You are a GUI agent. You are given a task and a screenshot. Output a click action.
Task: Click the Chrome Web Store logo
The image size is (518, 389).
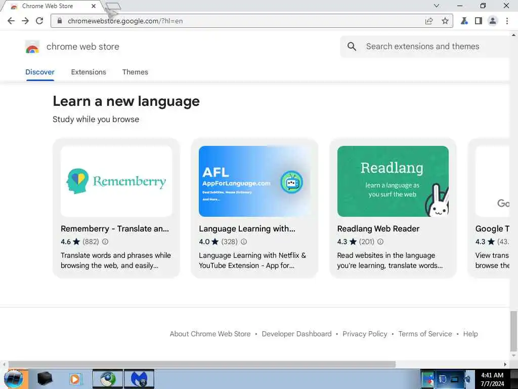pos(32,47)
